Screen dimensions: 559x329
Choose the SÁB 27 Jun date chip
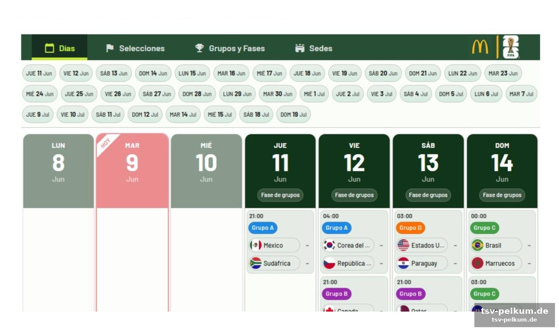point(157,94)
